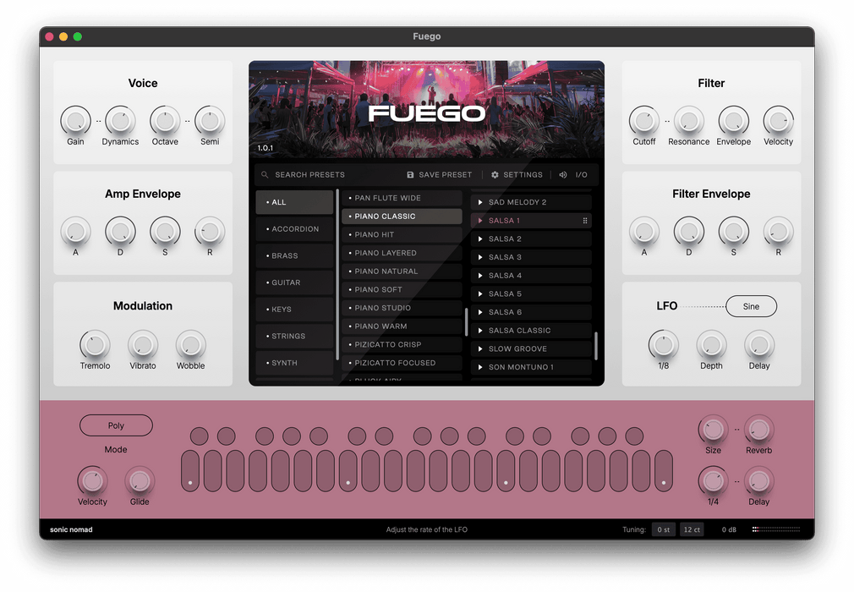Click the search magnifier icon

[x=265, y=175]
